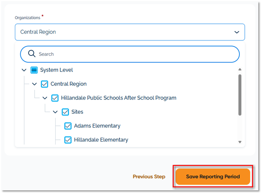Collapse Hillandale Public Schools node arrow

[45, 98]
